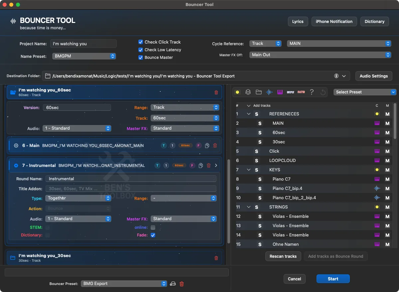The height and width of the screenshot is (292, 399).
Task: Click the stacked layers filter icon
Action: 248,92
